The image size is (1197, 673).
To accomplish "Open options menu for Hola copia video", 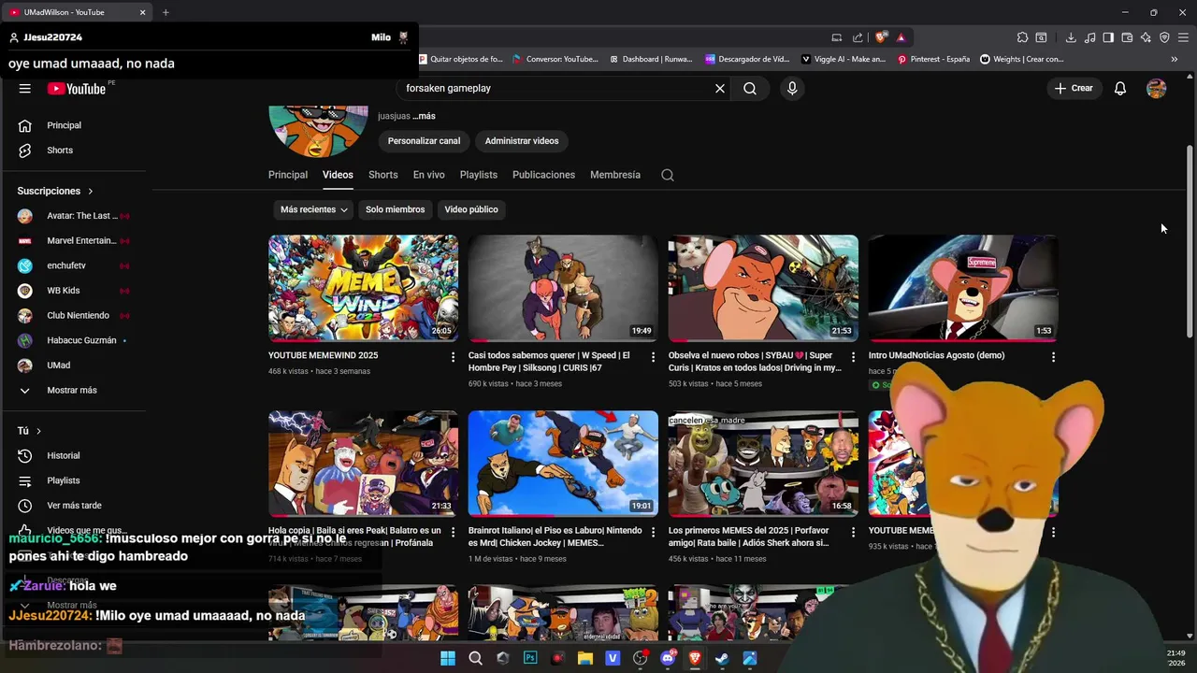I will (454, 532).
